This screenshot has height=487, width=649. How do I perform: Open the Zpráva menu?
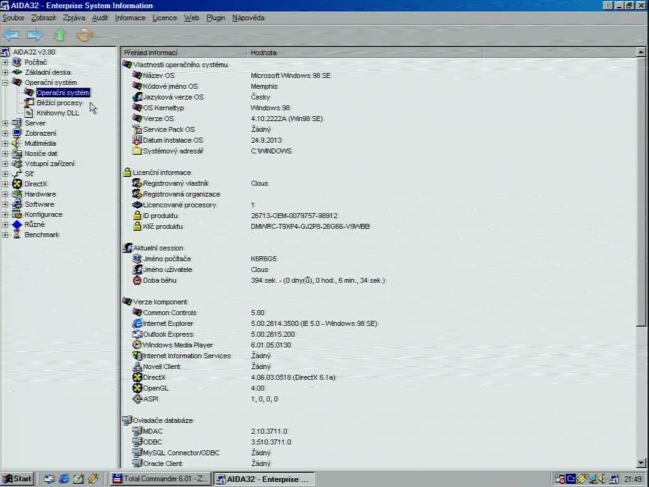[x=74, y=18]
